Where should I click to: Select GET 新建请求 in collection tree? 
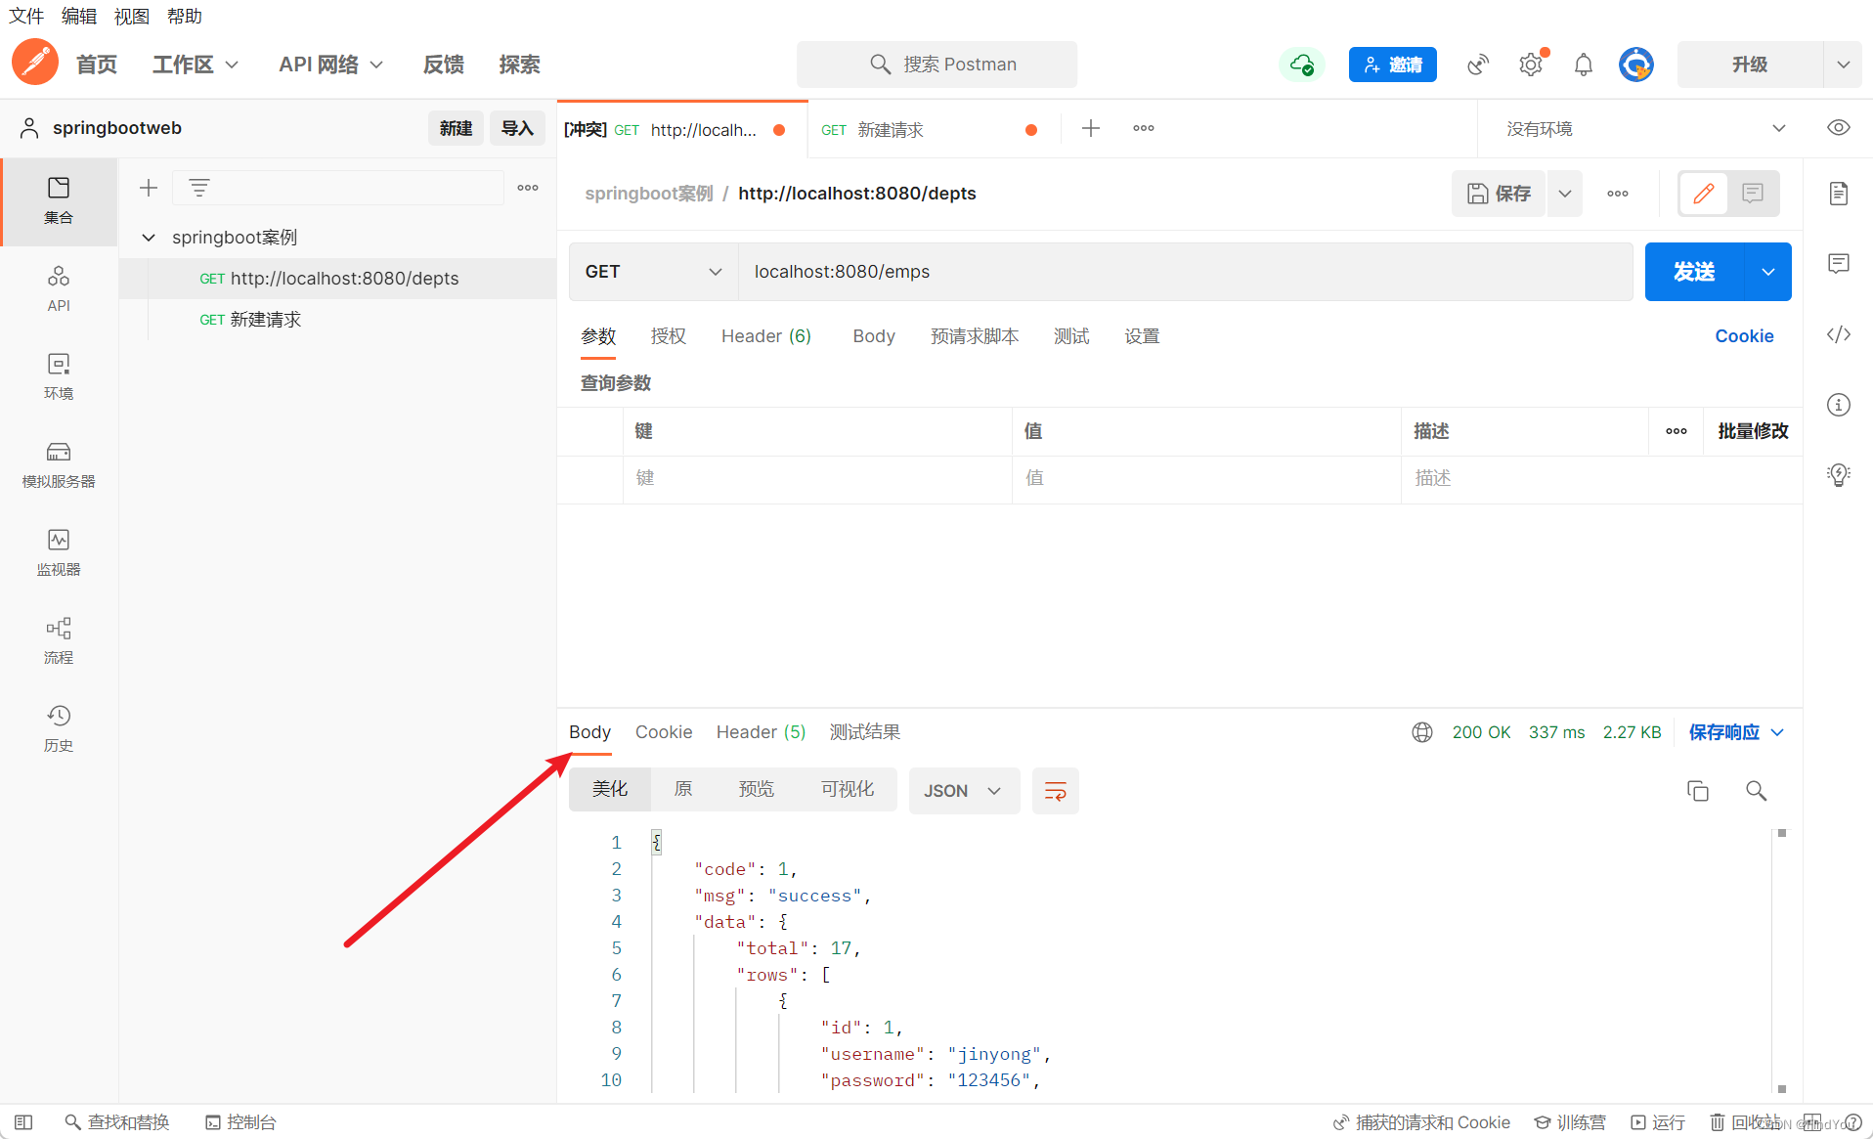[x=337, y=320]
